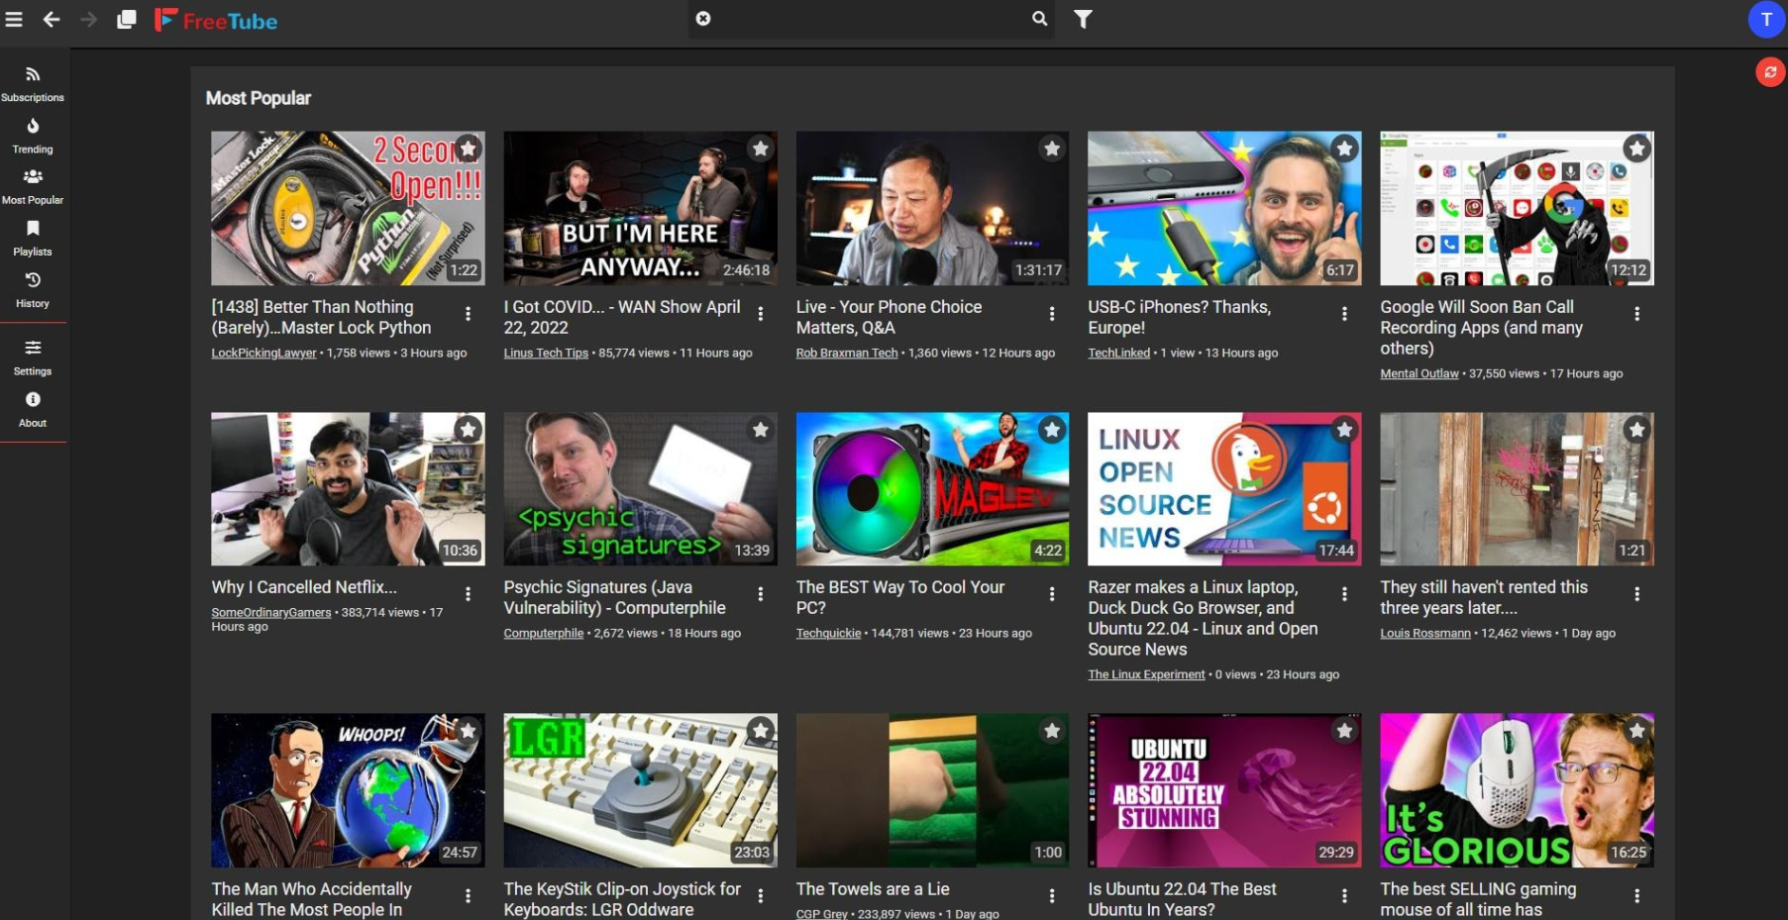Open more options for Google Call Recording video

coord(1636,314)
